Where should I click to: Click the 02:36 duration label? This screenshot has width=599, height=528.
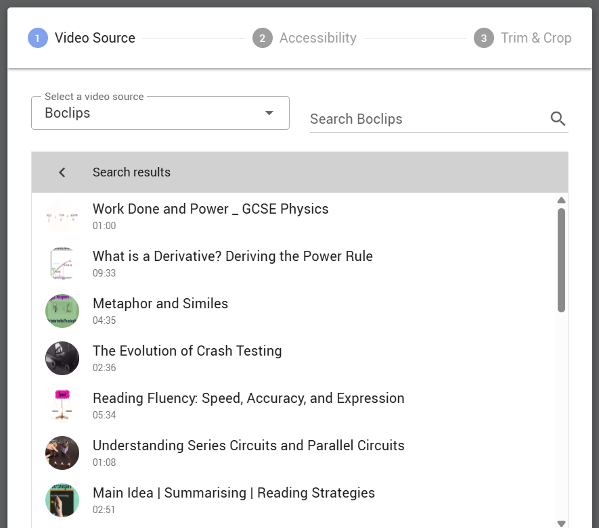pyautogui.click(x=104, y=368)
